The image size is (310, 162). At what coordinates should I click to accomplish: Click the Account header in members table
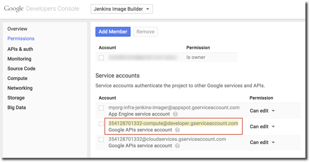click(x=107, y=48)
